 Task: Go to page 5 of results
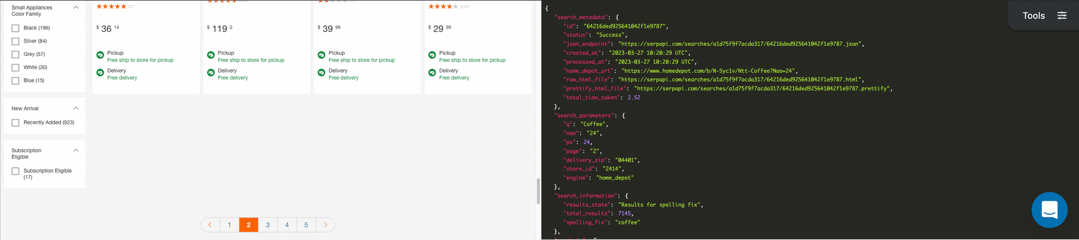click(x=306, y=225)
